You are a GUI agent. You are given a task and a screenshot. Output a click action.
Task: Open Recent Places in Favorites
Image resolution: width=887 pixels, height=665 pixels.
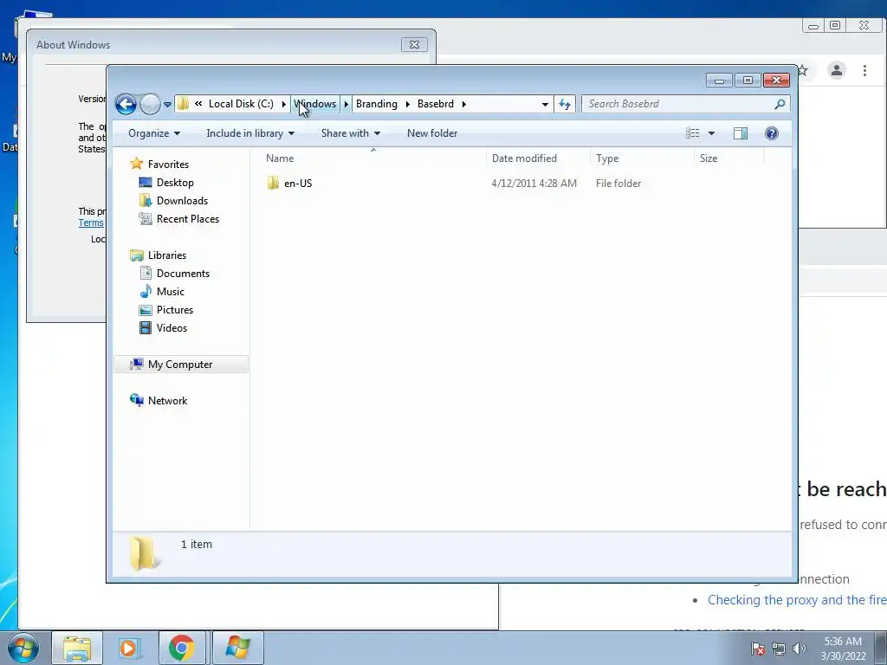pos(187,219)
